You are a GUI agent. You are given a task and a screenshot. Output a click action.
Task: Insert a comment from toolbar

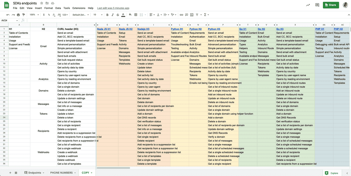pyautogui.click(x=187, y=15)
